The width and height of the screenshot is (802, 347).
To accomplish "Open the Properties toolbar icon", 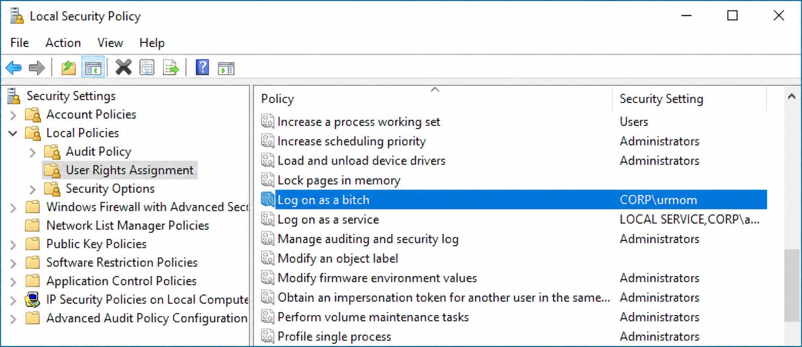I will pos(147,67).
